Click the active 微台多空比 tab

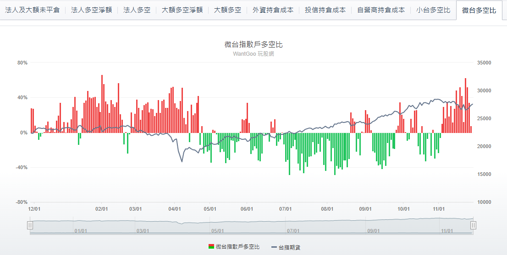[479, 10]
